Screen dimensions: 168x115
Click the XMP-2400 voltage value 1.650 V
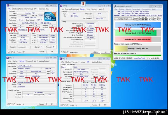tap(102, 101)
